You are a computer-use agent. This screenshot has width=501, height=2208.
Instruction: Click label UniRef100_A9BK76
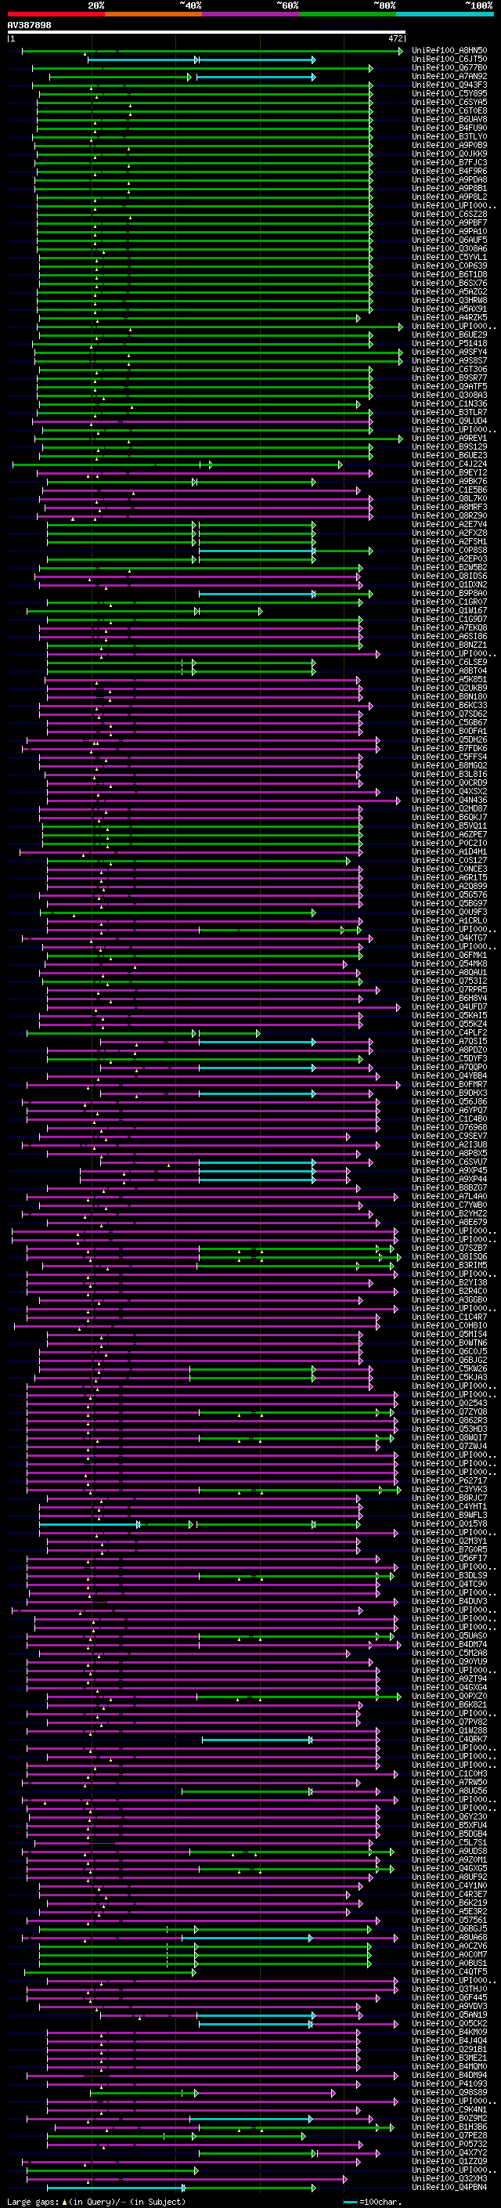[449, 482]
